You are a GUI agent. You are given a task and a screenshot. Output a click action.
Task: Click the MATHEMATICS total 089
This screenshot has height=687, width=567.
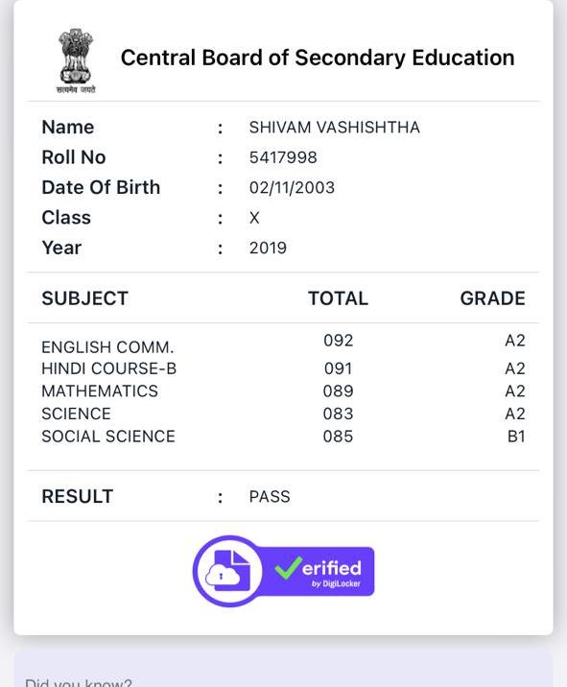pos(339,391)
